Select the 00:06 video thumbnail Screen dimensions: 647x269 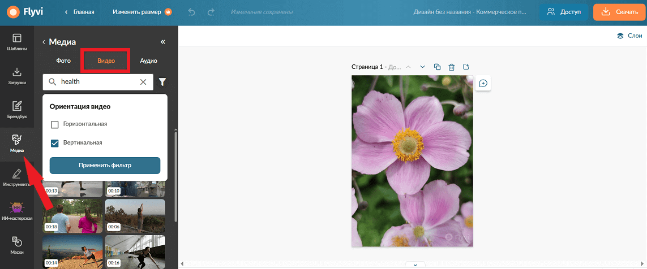[135, 216]
